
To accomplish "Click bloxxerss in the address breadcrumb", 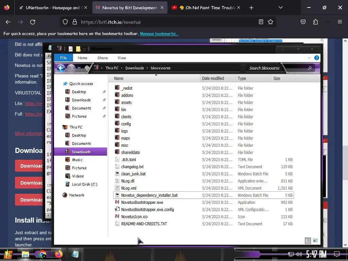I will [160, 68].
